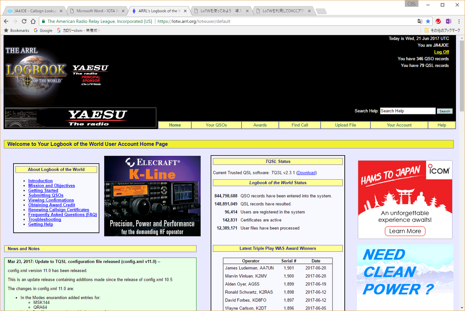Click the secure padlock site info icon
The height and width of the screenshot is (311, 465).
[43, 21]
